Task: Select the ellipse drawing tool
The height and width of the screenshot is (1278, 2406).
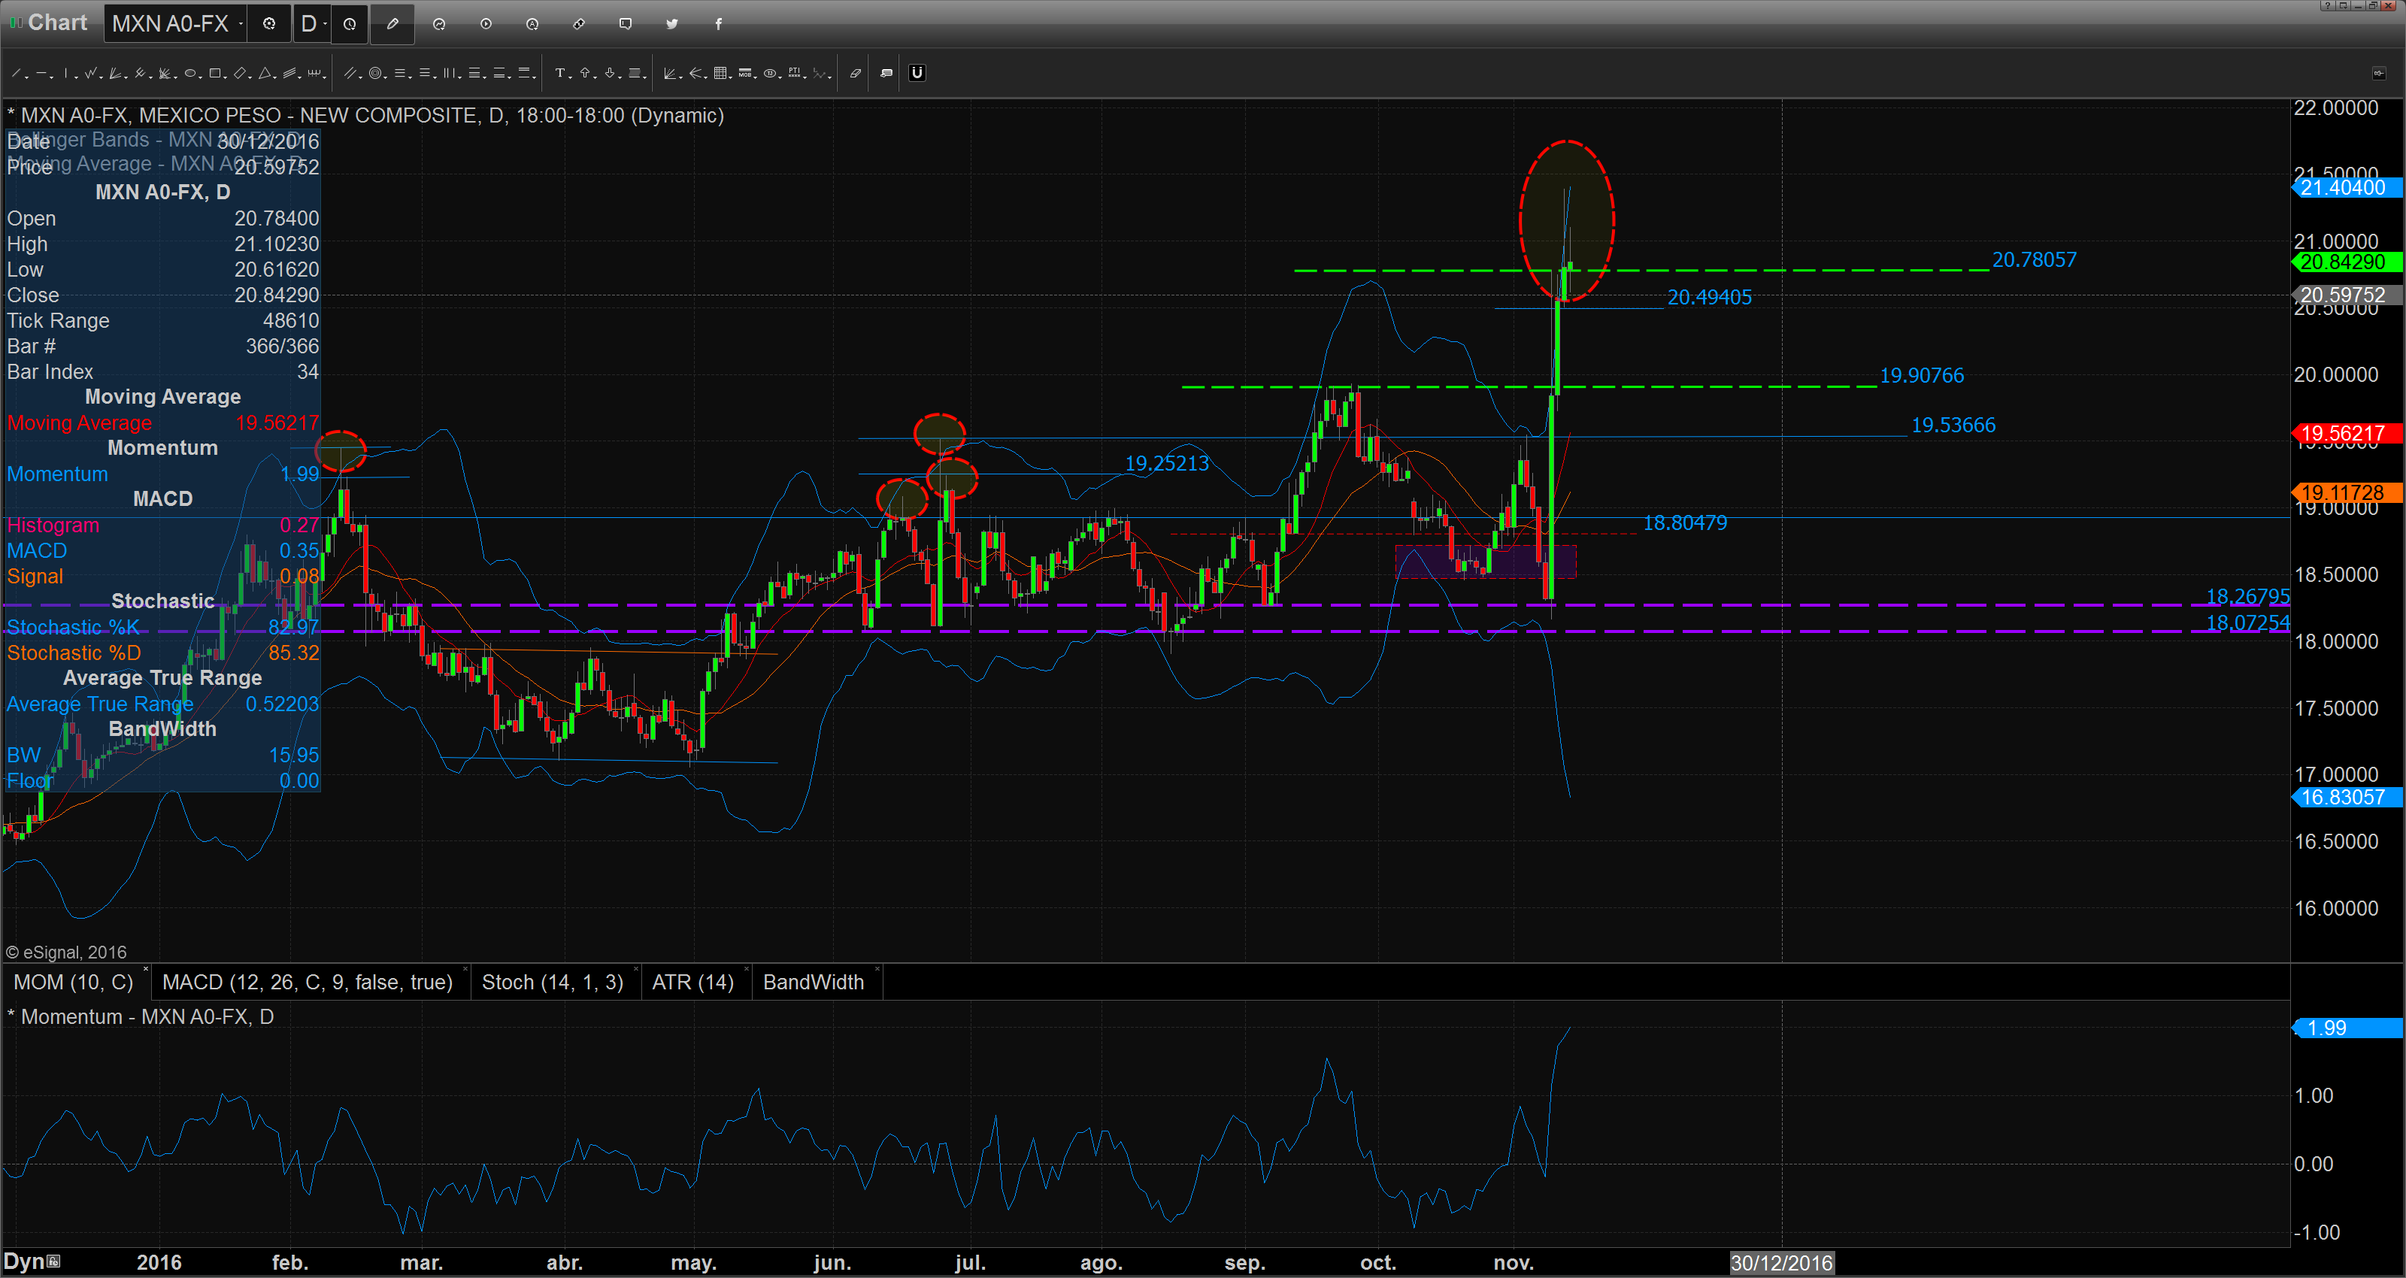Action: click(190, 73)
